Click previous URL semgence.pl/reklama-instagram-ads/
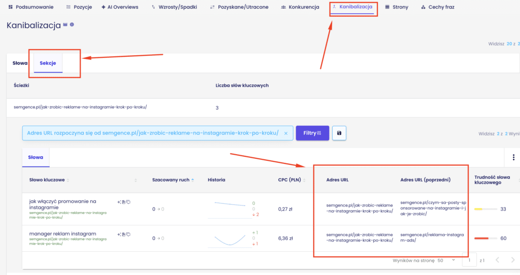The width and height of the screenshot is (520, 275). coord(432,237)
